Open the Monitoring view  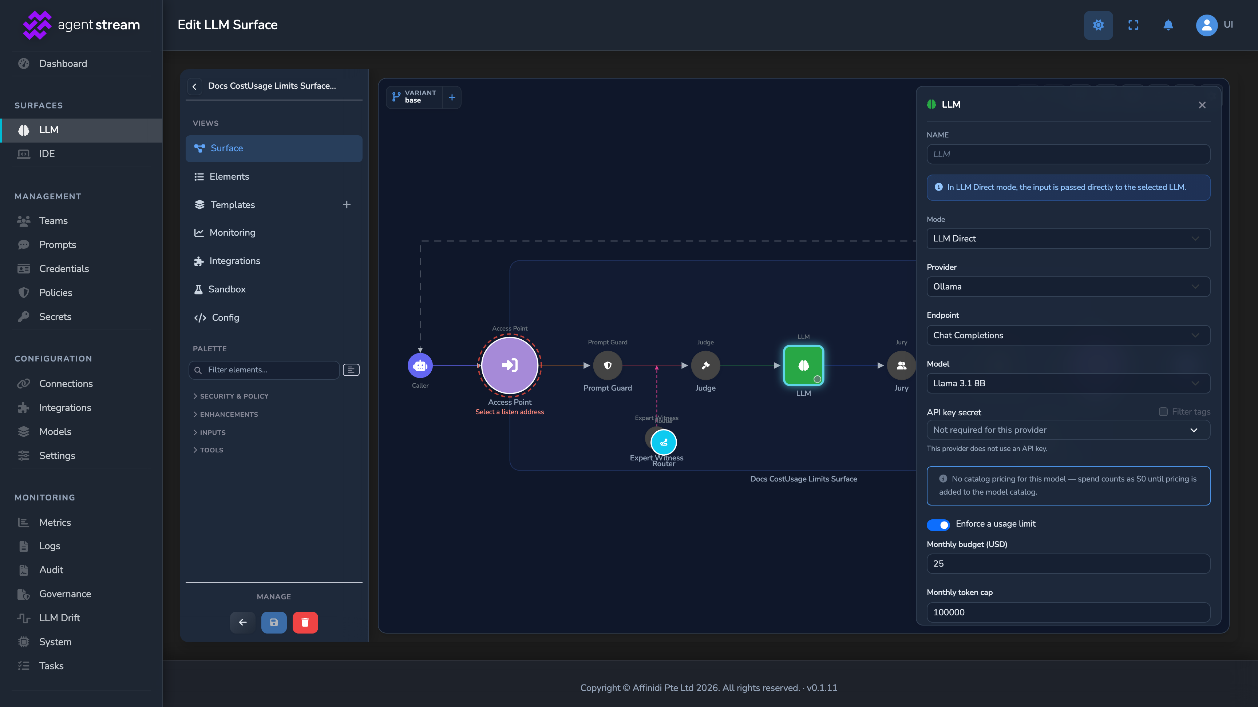[x=273, y=233]
